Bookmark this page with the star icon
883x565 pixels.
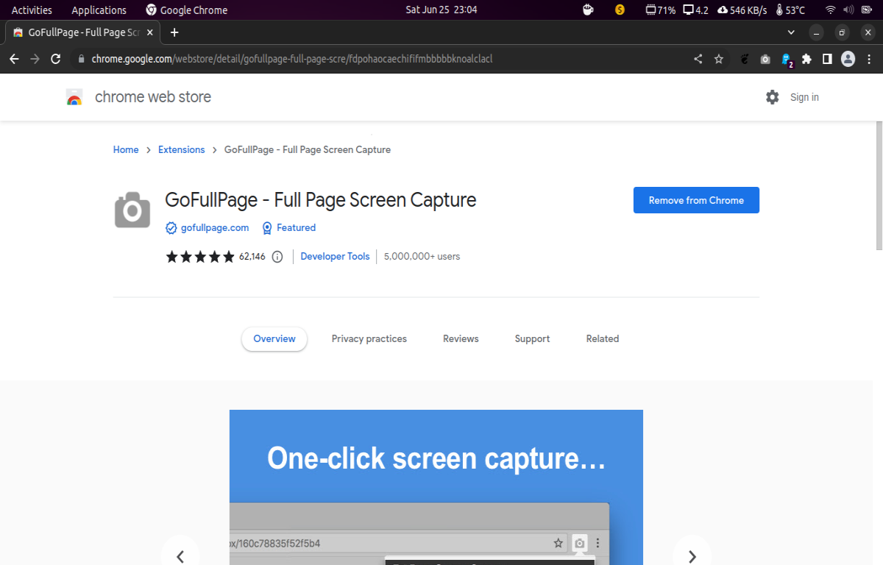pos(719,59)
